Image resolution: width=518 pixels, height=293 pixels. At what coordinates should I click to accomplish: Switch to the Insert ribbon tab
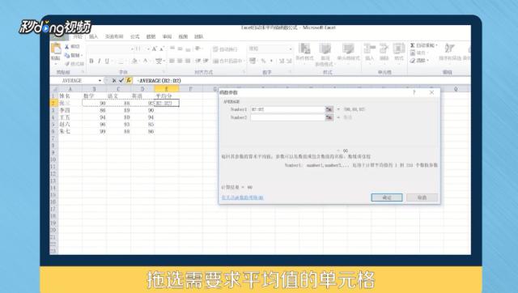(94, 36)
